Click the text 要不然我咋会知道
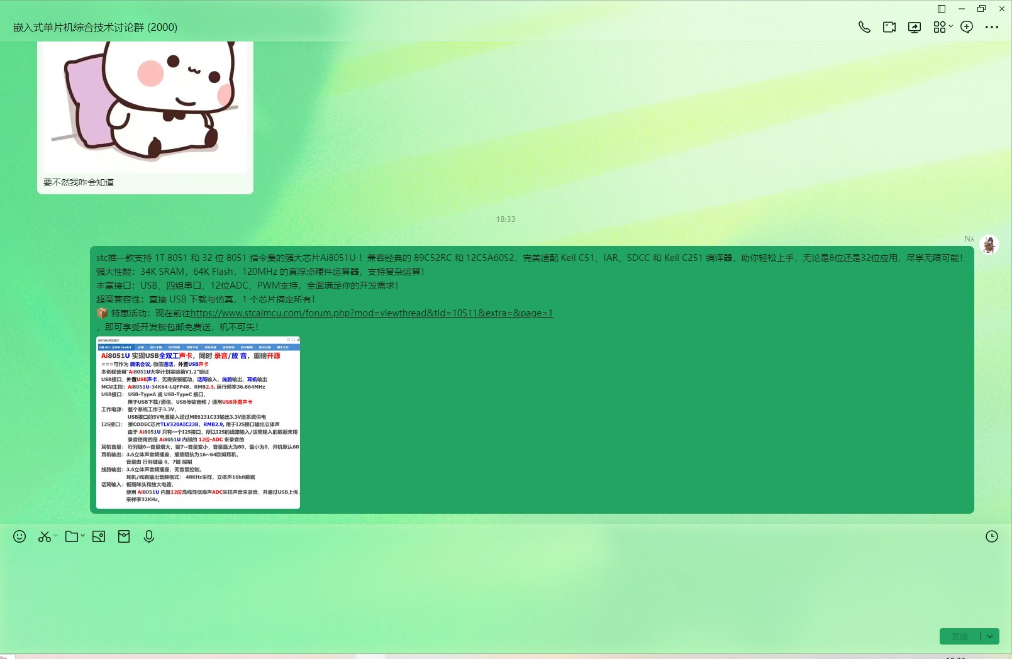1012x659 pixels. [79, 182]
